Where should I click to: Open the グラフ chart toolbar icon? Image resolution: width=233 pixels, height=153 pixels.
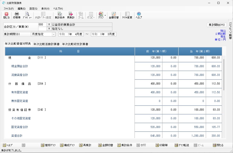point(101,15)
